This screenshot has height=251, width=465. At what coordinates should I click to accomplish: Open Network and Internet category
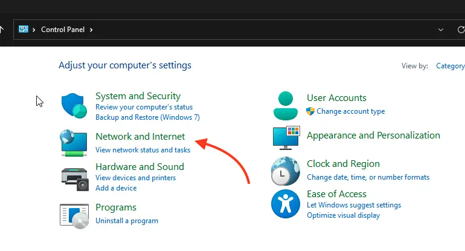(x=140, y=137)
